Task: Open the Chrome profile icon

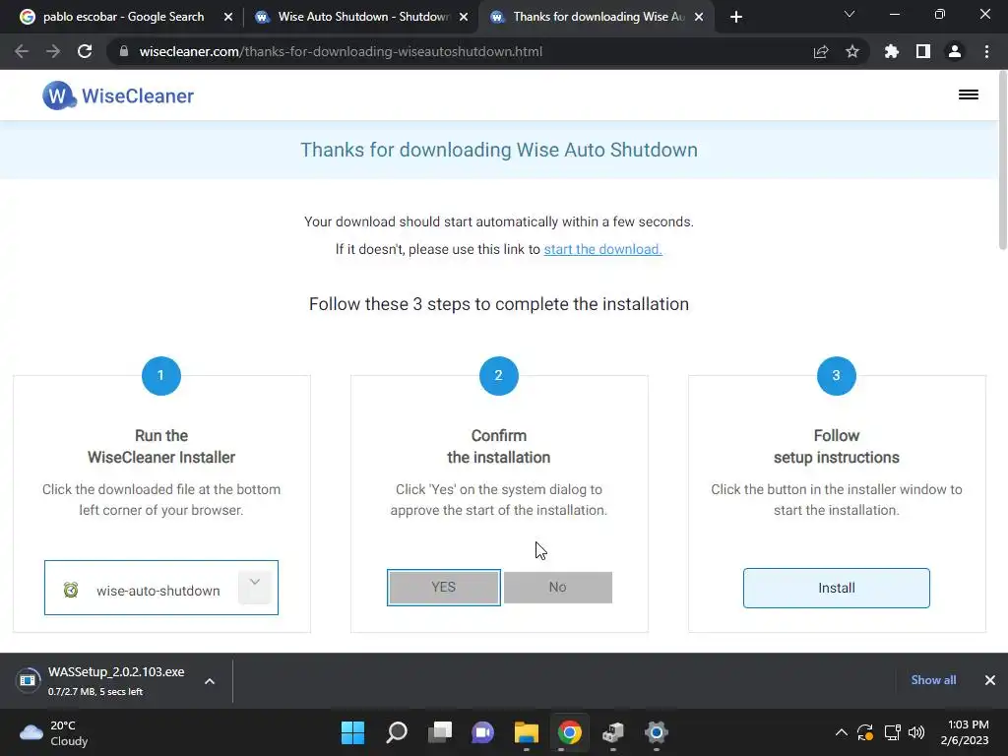Action: [955, 51]
